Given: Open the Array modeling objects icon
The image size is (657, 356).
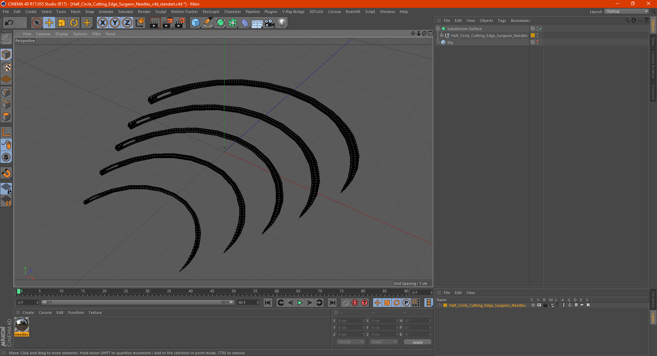Looking at the screenshot, I should (233, 23).
